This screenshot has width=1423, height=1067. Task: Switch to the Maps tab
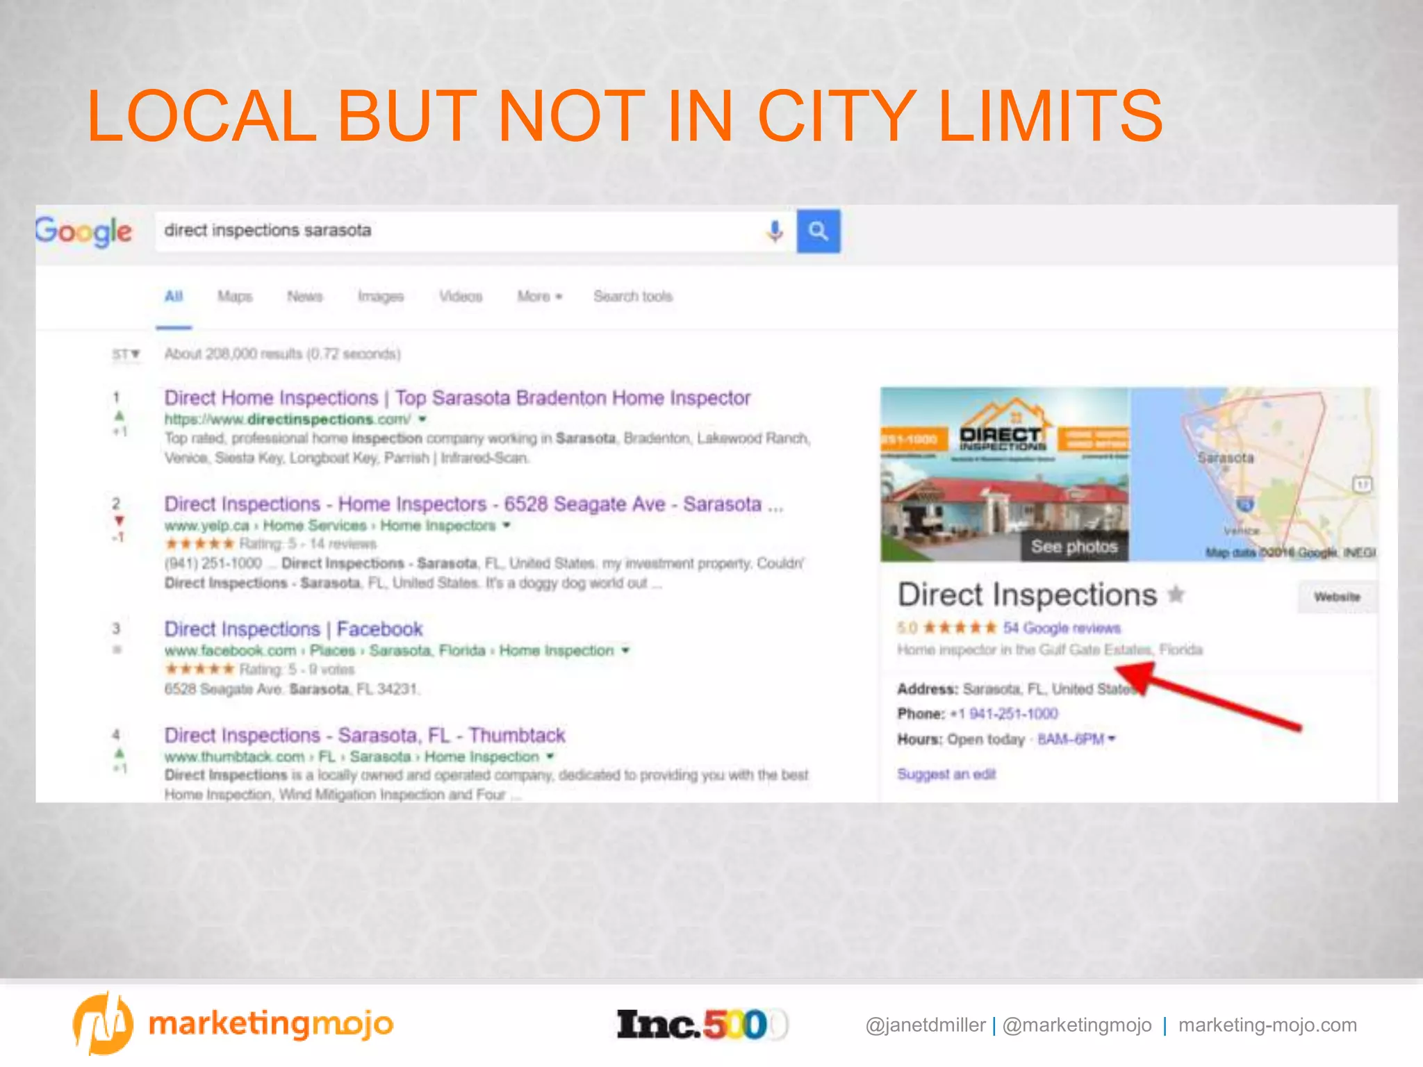click(x=235, y=297)
